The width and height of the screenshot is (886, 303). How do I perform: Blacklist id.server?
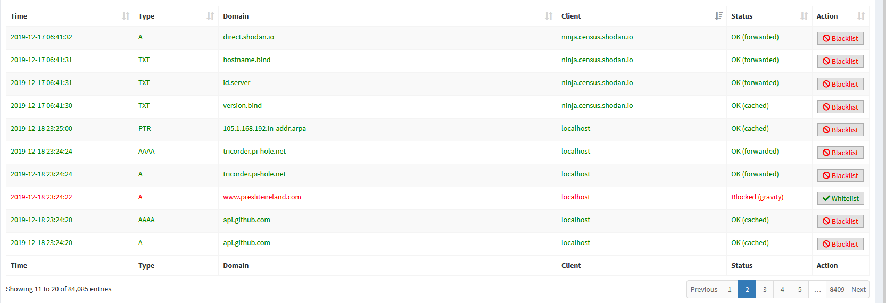tap(840, 84)
